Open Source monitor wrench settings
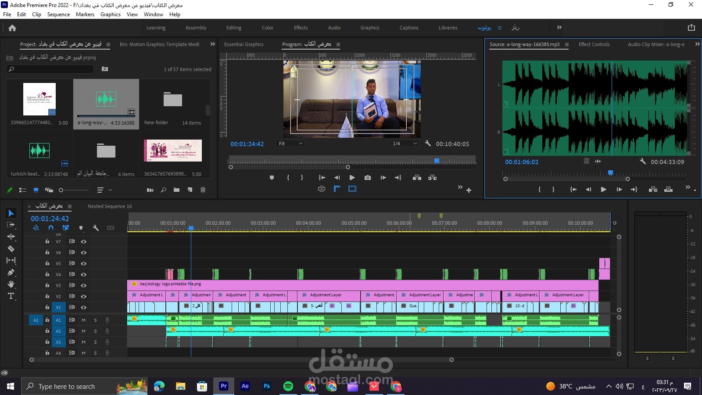This screenshot has width=702, height=395. pos(643,162)
